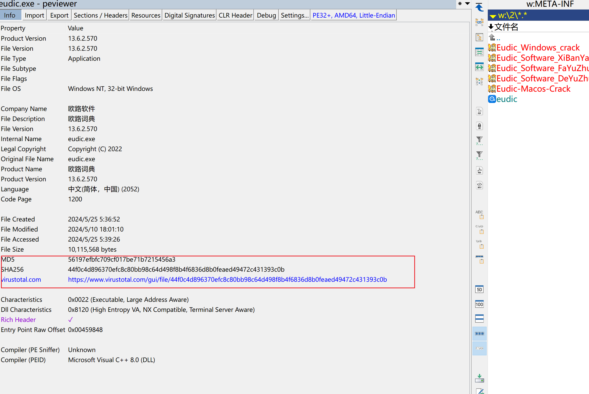Set panel split to 100 percent icon
589x394 pixels.
479,304
